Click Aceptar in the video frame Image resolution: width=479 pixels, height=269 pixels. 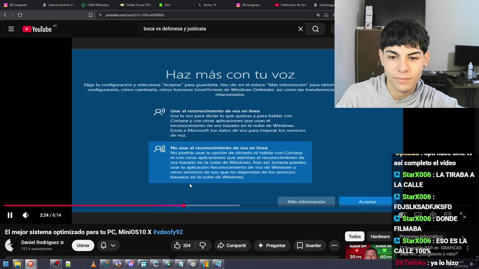367,202
